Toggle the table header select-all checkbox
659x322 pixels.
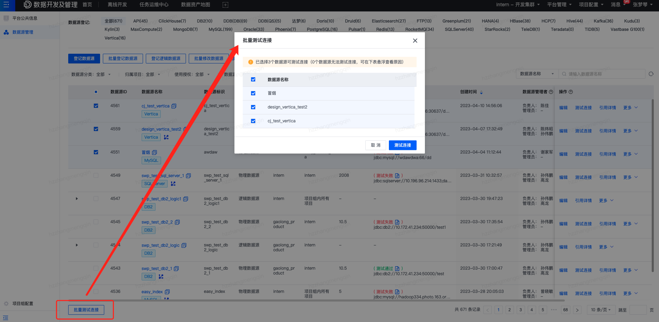(x=96, y=92)
